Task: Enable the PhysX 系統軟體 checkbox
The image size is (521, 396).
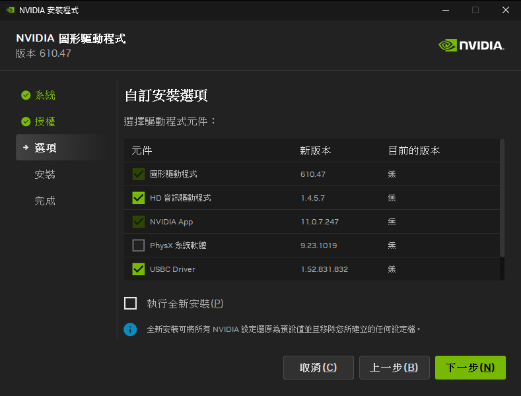Action: pyautogui.click(x=138, y=246)
